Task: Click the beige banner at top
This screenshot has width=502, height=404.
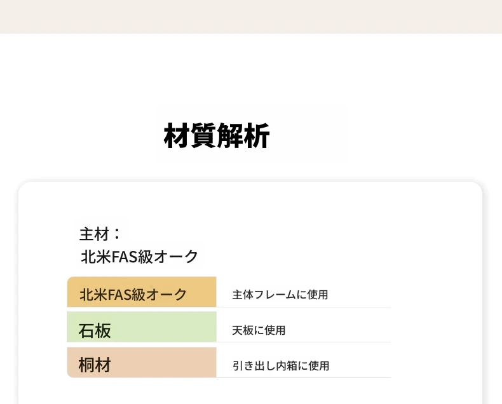Action: [x=251, y=17]
